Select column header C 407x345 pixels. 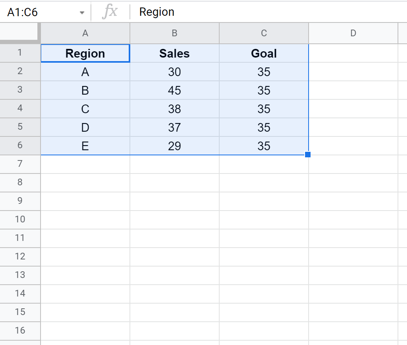click(264, 33)
